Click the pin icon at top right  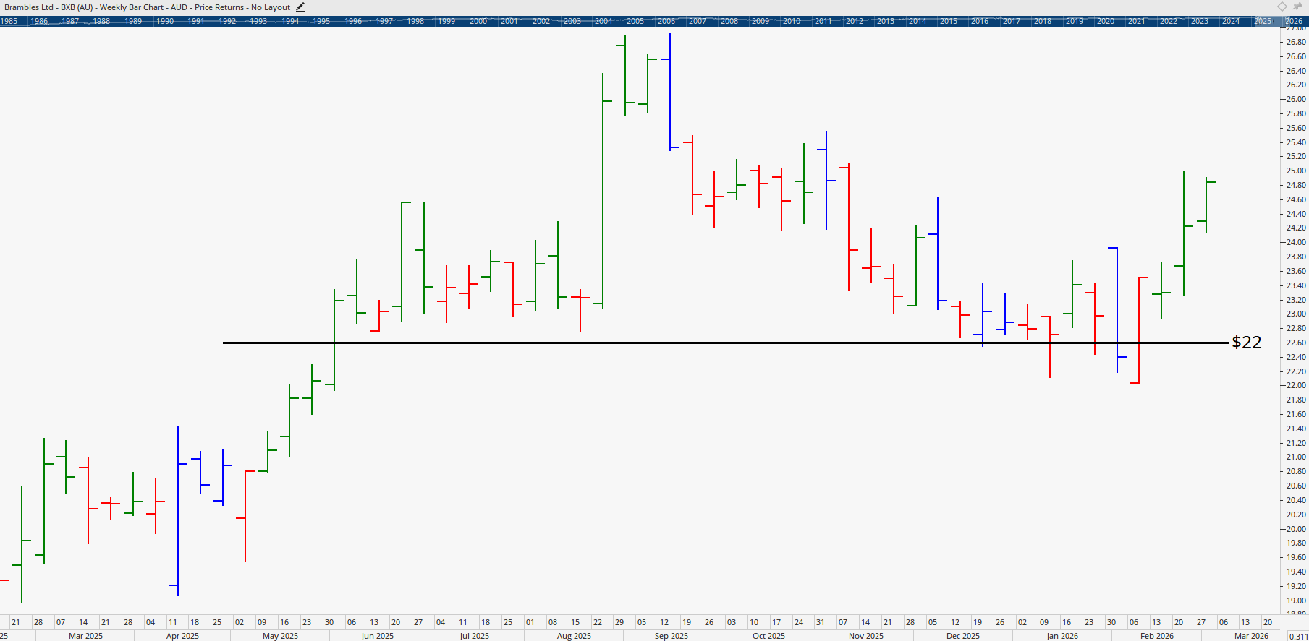coord(1297,7)
